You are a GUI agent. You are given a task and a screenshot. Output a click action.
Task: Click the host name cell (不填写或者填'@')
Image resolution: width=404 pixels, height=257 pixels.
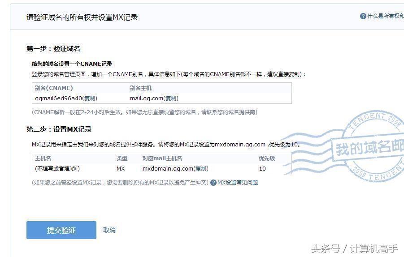[x=57, y=168]
